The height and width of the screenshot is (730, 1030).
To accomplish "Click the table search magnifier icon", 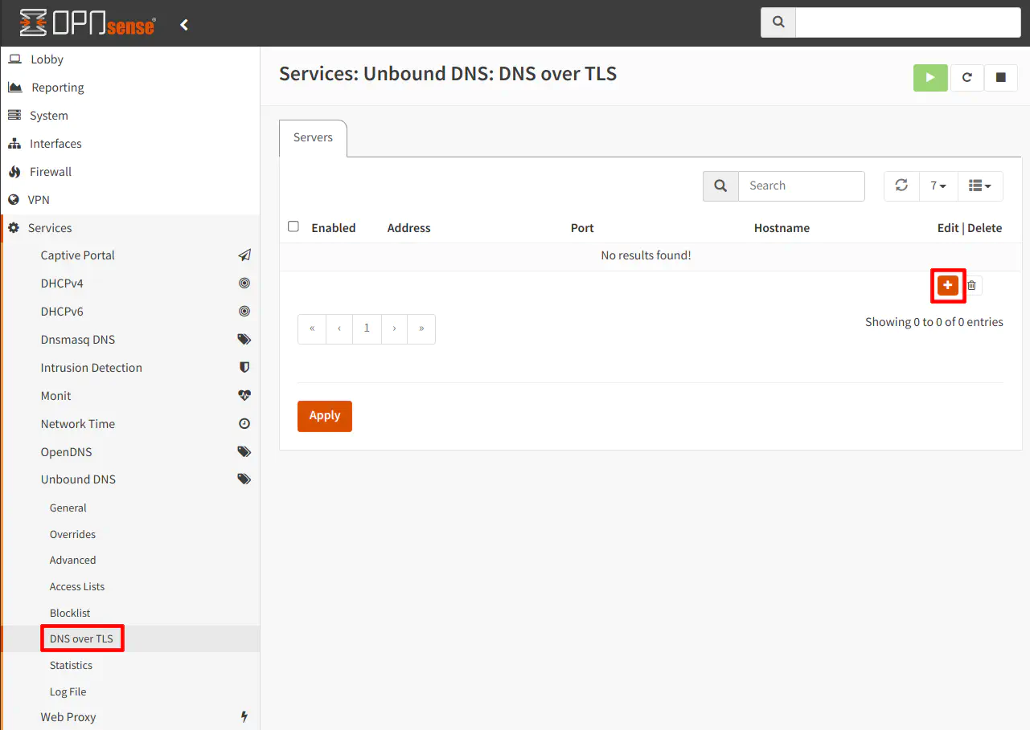I will pyautogui.click(x=720, y=186).
